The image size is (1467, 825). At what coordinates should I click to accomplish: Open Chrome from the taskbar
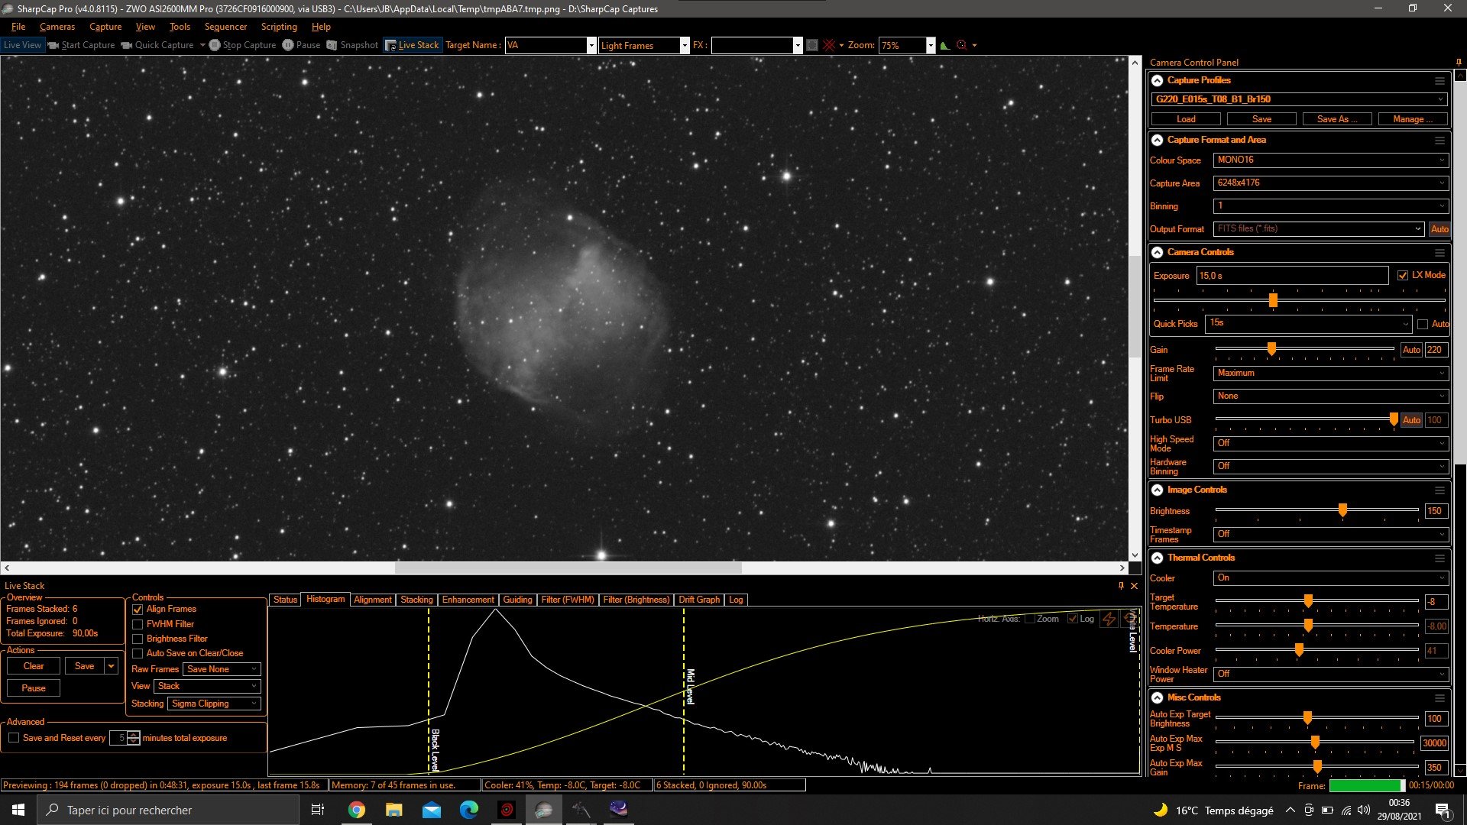pos(356,810)
